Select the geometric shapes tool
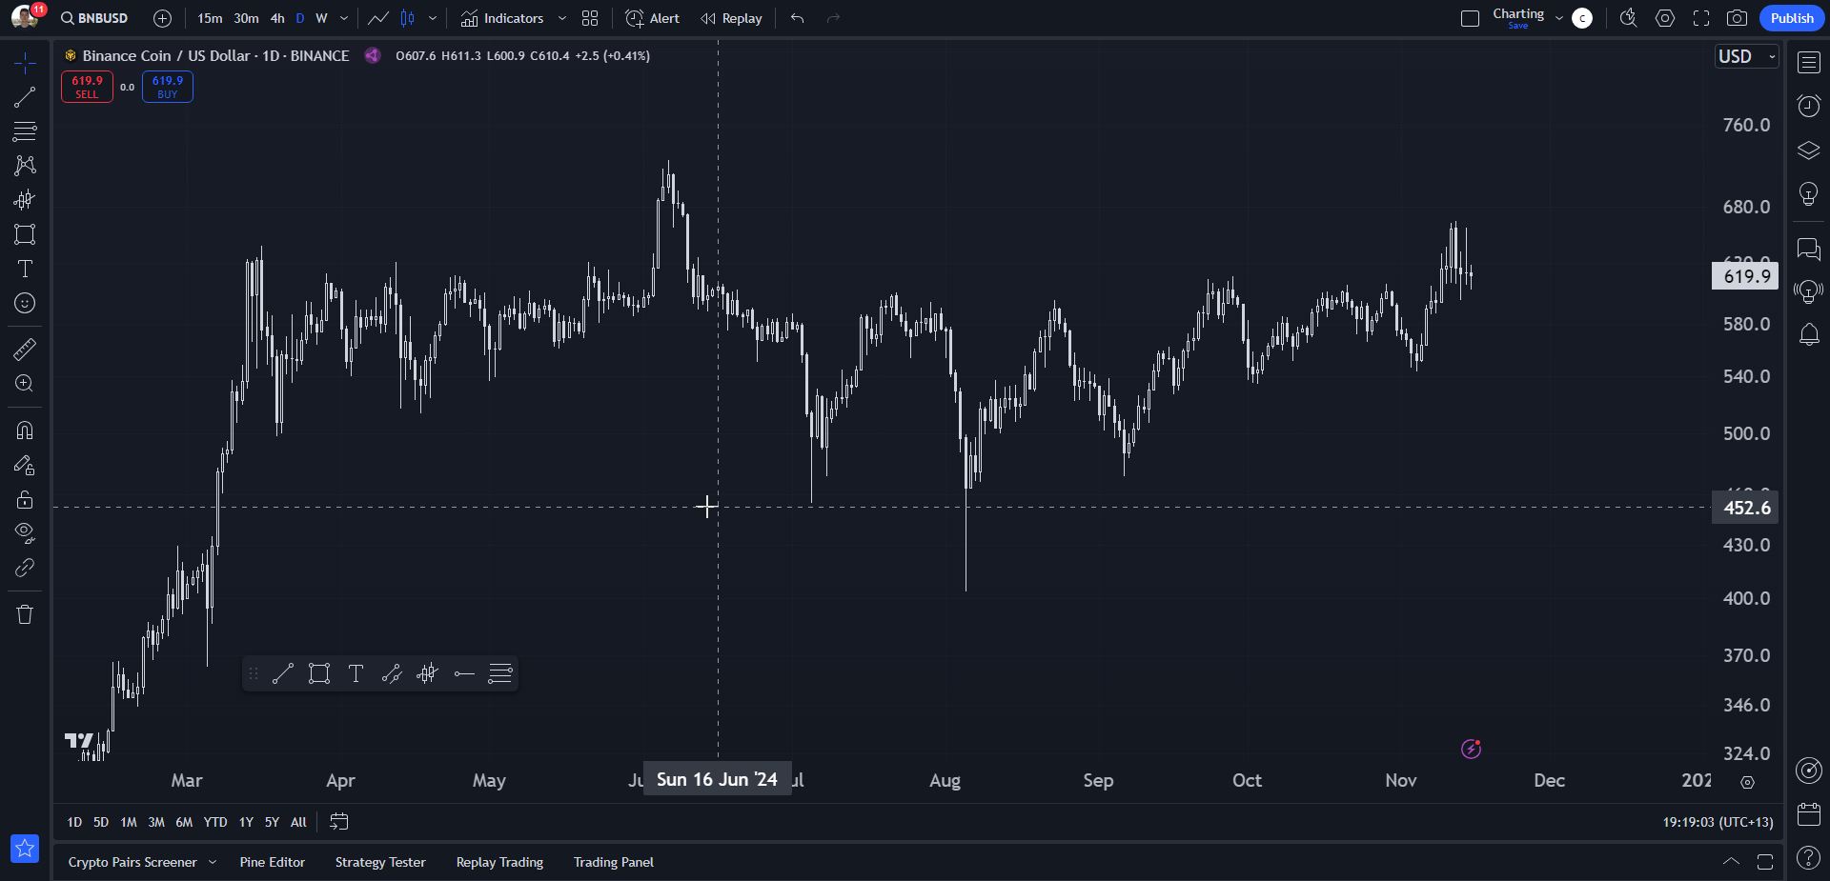Viewport: 1830px width, 881px height. pos(25,234)
